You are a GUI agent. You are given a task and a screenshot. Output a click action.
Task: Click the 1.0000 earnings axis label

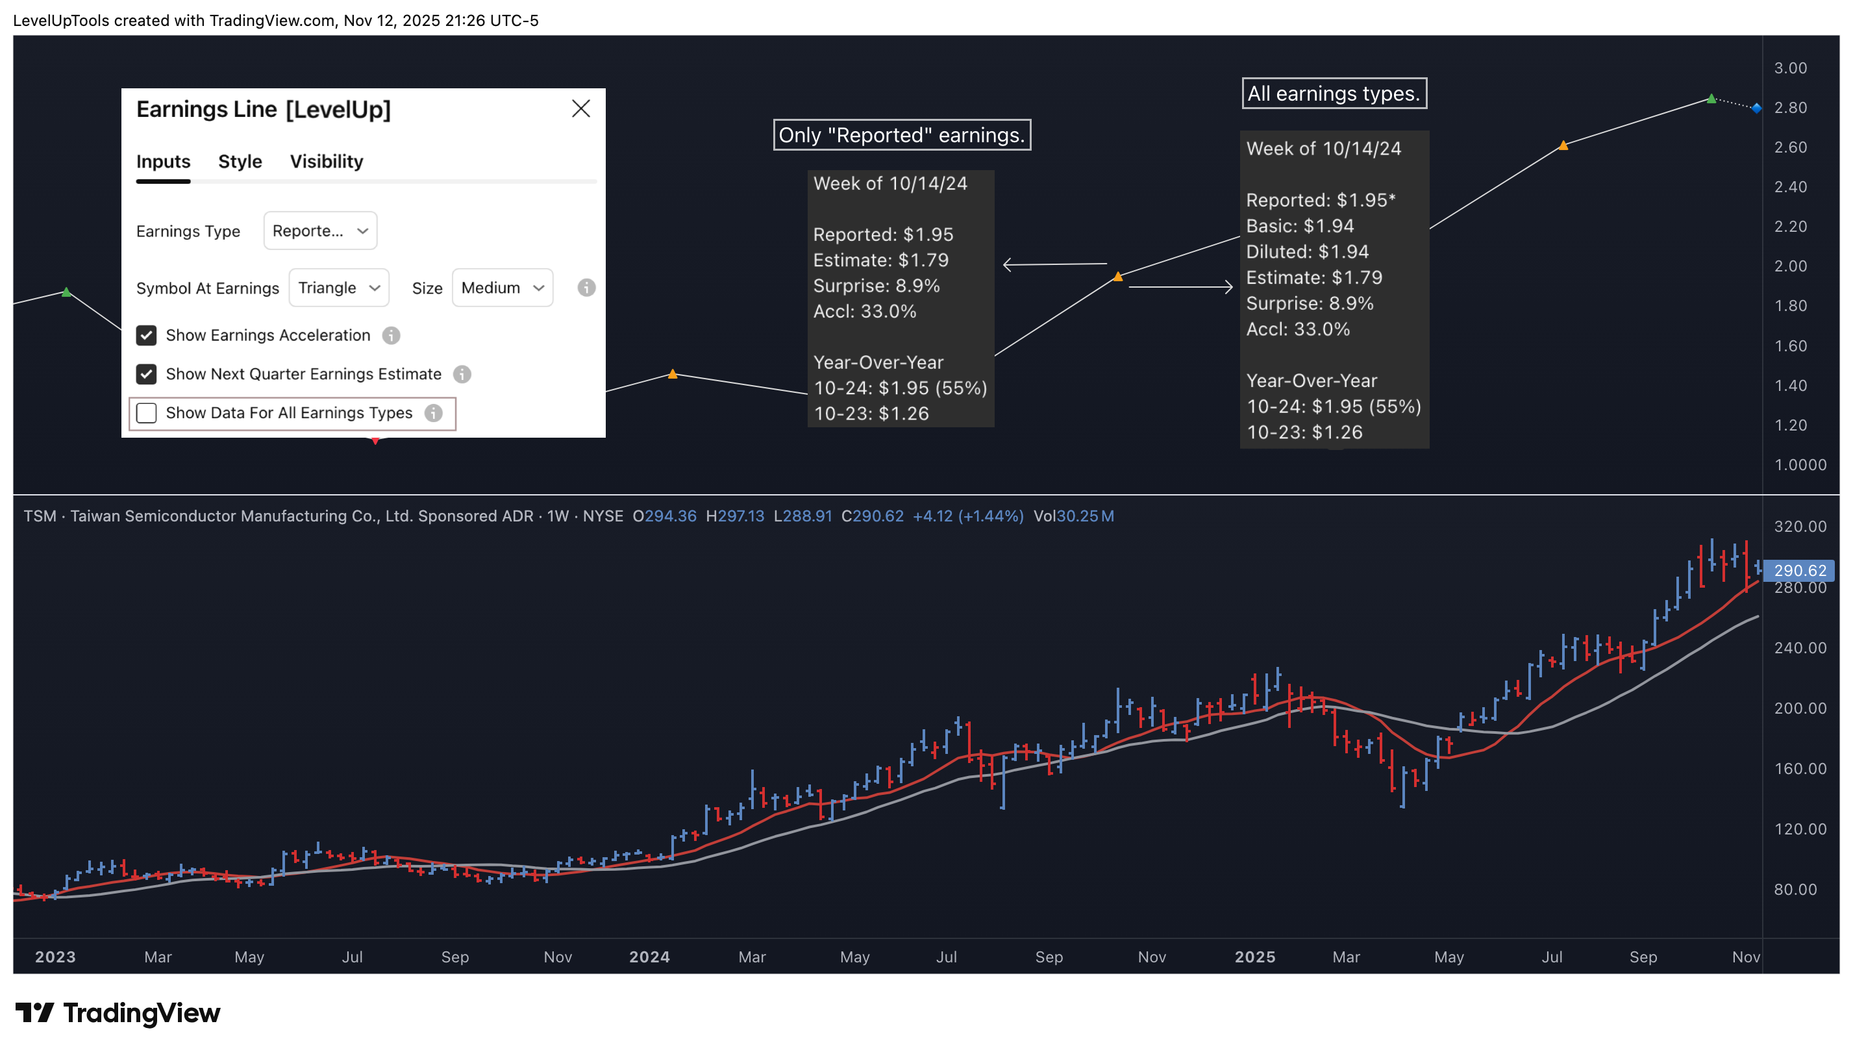[x=1800, y=464]
